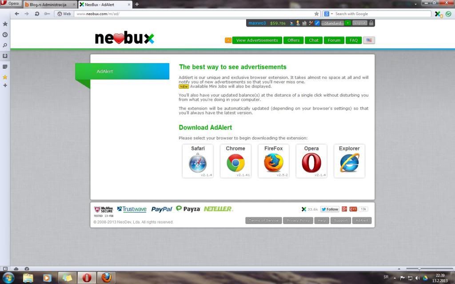This screenshot has width=455, height=284.
Task: Open the referrals person icon
Action: [291, 23]
